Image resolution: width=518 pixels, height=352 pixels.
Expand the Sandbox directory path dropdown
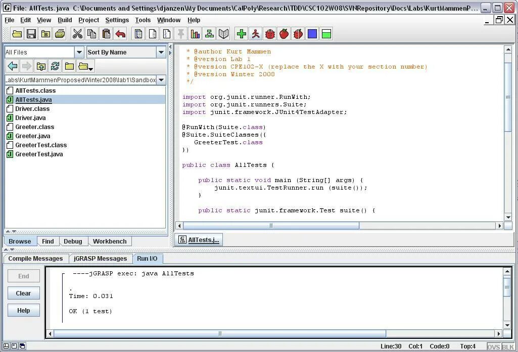[x=161, y=80]
